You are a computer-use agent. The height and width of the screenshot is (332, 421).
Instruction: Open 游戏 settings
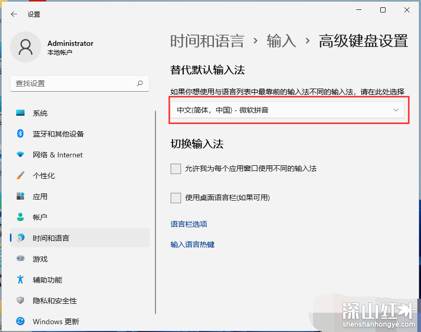pyautogui.click(x=32, y=259)
